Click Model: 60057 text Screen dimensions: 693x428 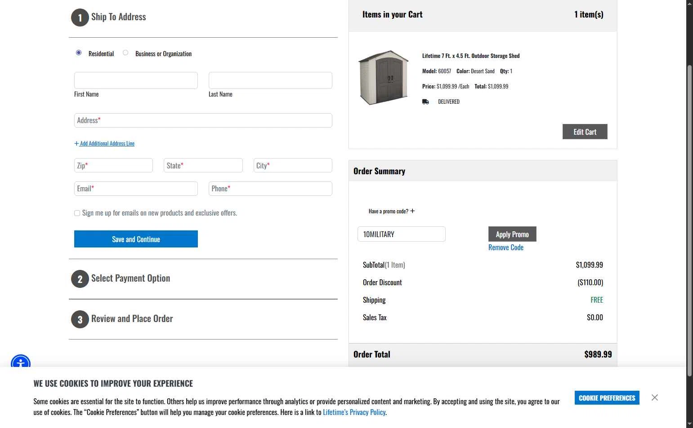pos(437,71)
